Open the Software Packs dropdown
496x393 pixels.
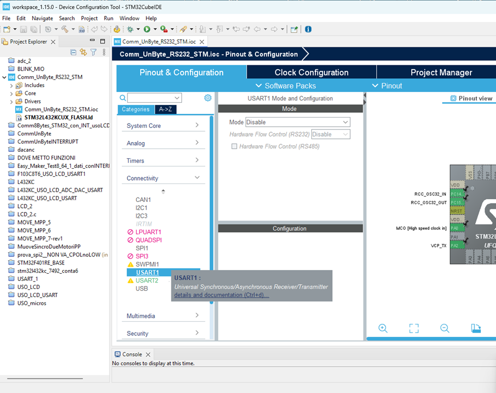click(286, 85)
